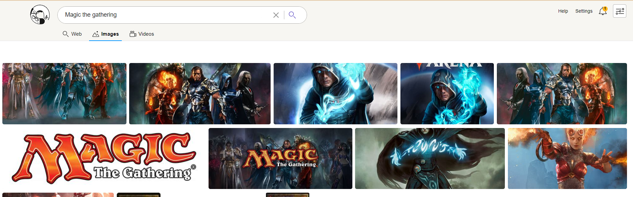Open the dark cloaked figure with blue runes
This screenshot has height=197, width=633.
click(x=430, y=158)
